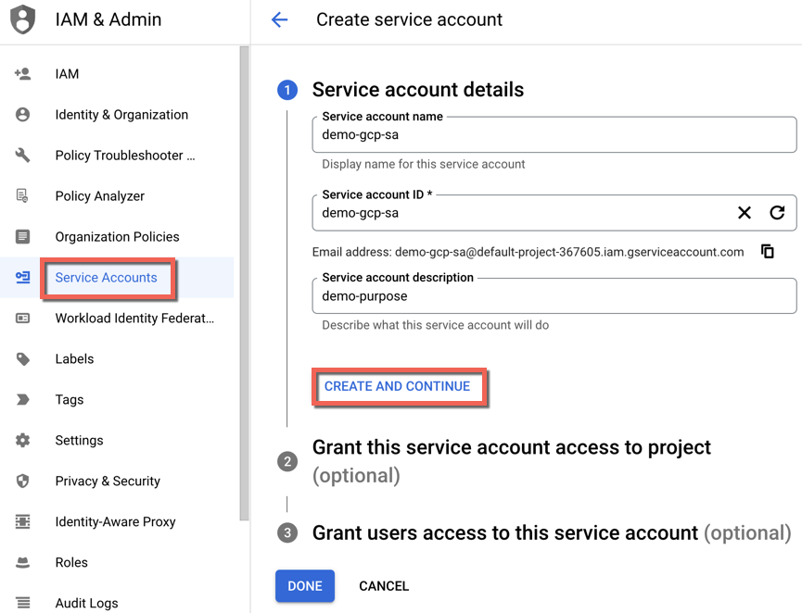Click the Roles hat icon
This screenshot has height=613, width=802.
click(x=22, y=562)
